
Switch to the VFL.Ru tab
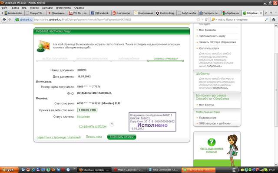coord(79,13)
